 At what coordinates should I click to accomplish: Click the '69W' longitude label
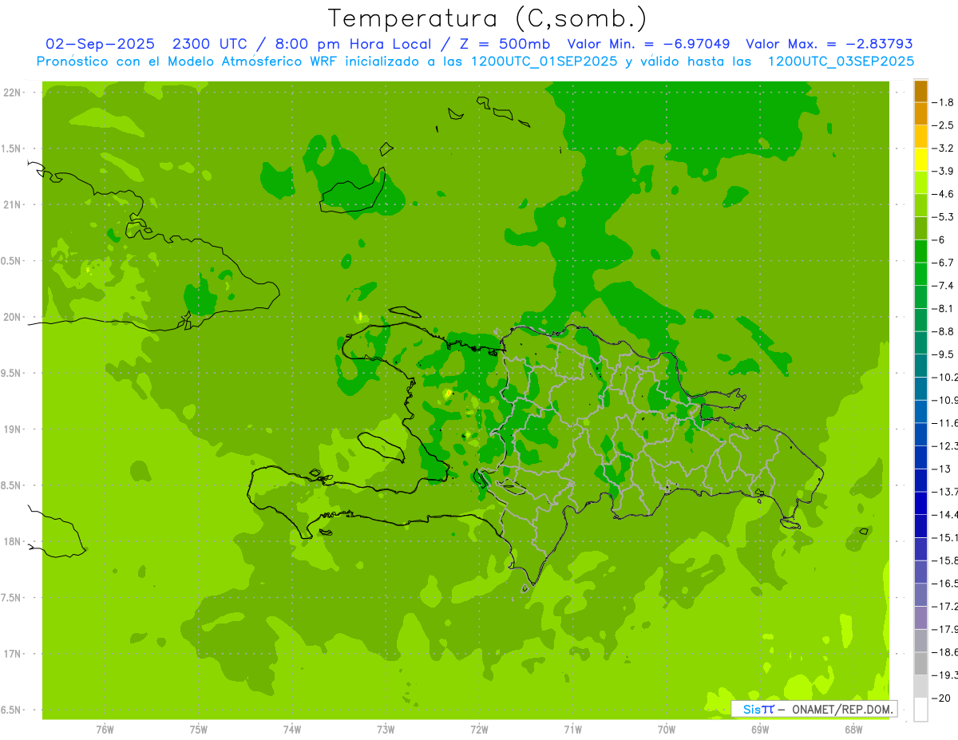pos(760,730)
